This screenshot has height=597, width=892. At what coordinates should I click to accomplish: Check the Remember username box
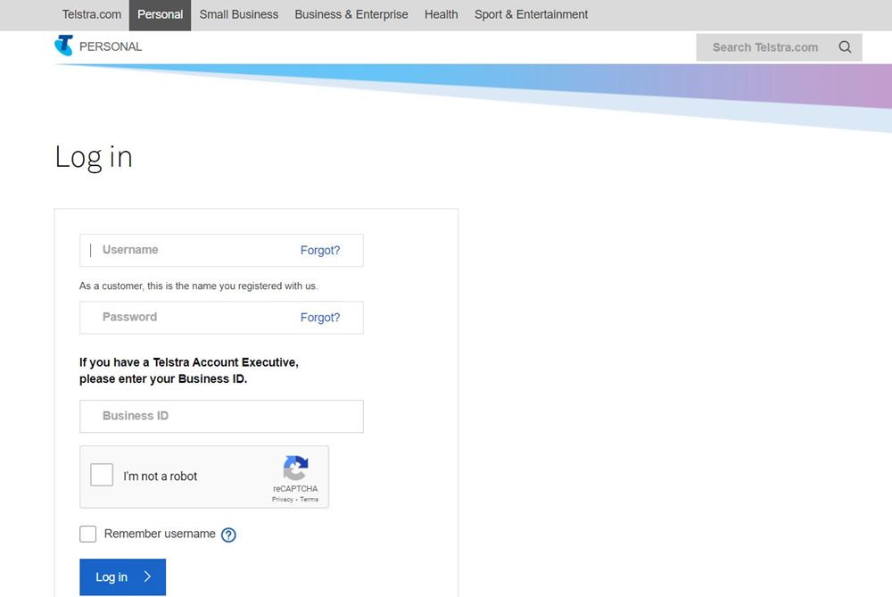pyautogui.click(x=87, y=533)
